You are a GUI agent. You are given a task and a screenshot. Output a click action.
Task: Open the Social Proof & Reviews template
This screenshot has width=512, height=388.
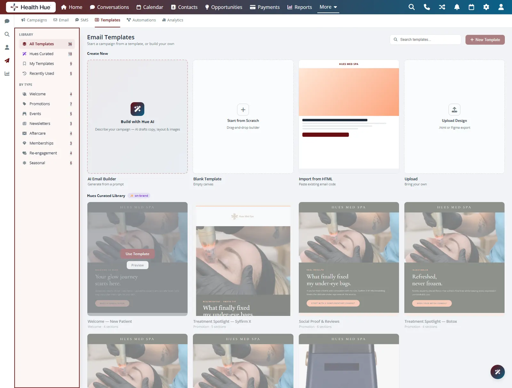(349, 259)
